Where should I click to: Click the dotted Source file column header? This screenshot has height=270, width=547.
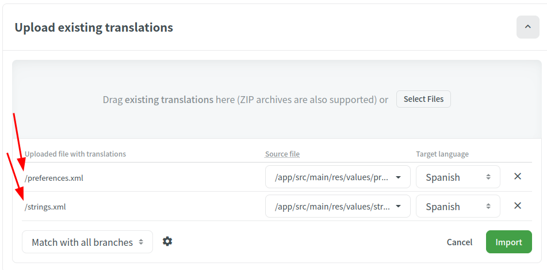coord(282,154)
